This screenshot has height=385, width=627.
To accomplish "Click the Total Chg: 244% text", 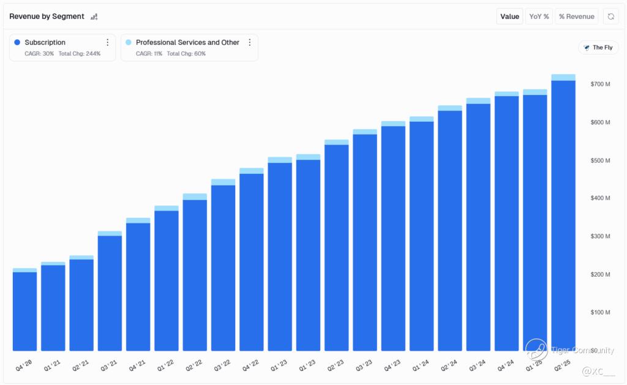I will point(80,54).
